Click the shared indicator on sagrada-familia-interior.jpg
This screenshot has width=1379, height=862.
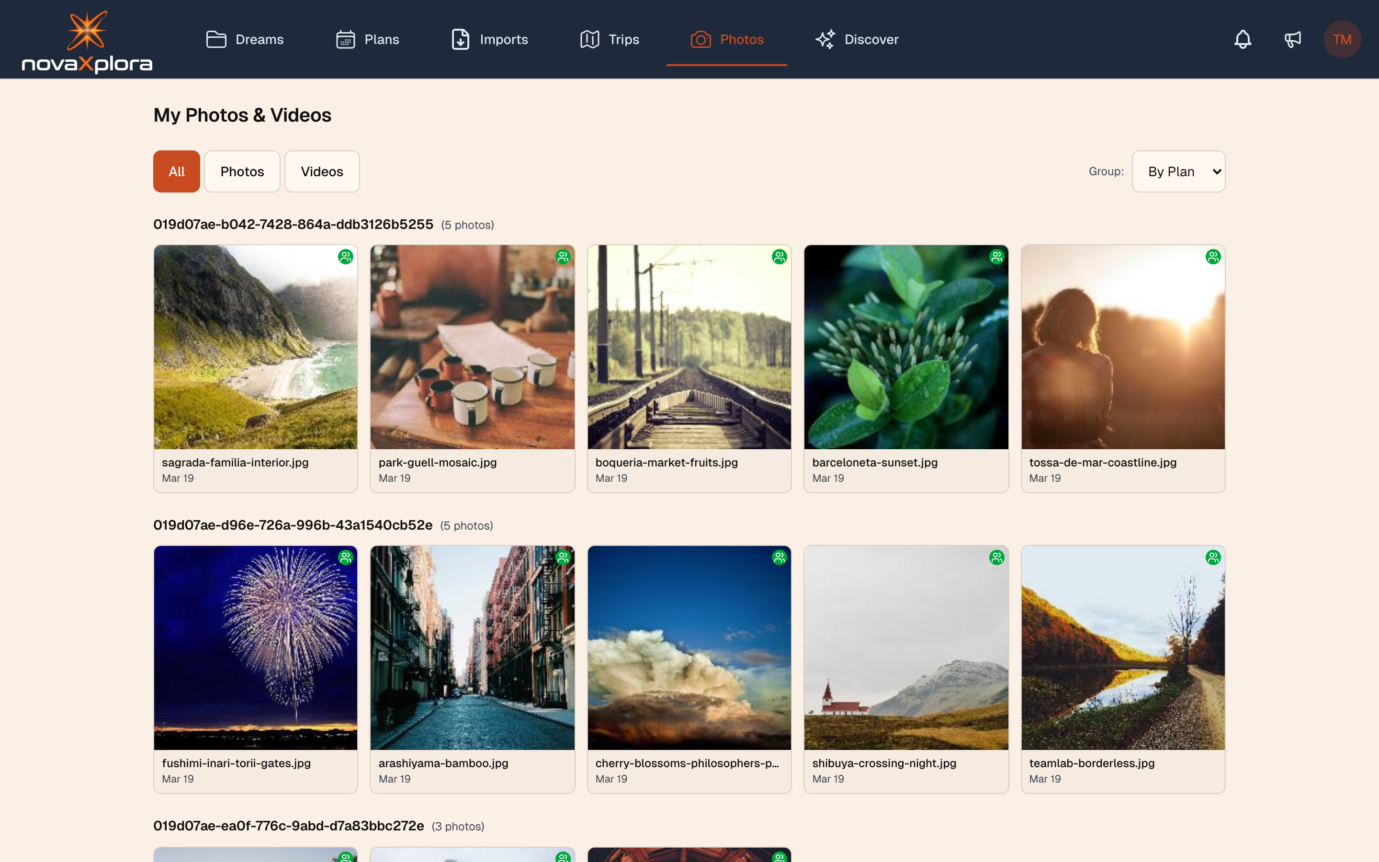point(346,257)
